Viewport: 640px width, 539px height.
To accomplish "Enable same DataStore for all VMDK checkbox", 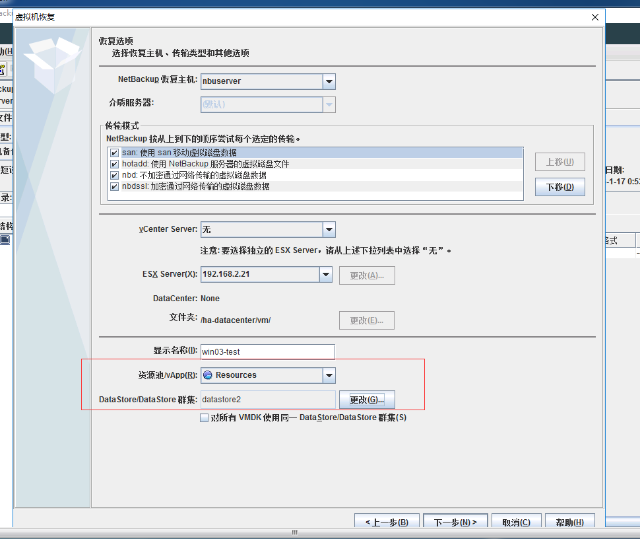I will pyautogui.click(x=204, y=417).
